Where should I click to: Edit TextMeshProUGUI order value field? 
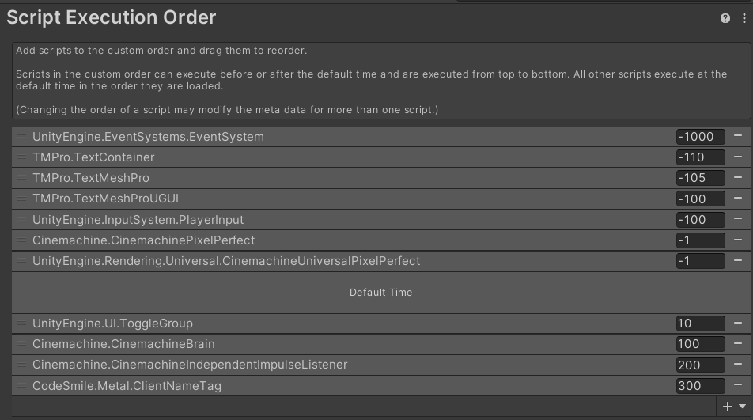pos(700,199)
